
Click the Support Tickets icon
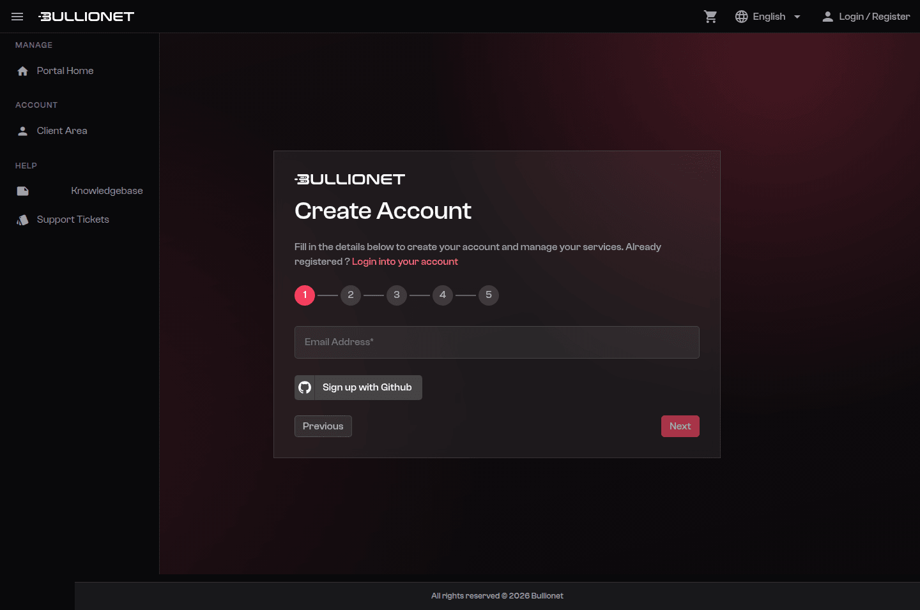pos(23,219)
